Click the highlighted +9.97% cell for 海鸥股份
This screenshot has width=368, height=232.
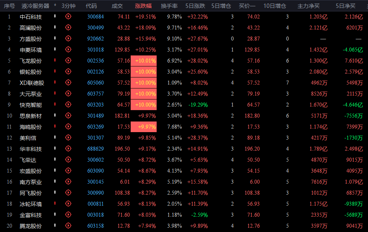[x=144, y=127]
